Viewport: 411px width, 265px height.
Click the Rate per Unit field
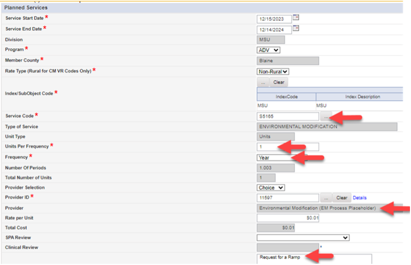(287, 218)
